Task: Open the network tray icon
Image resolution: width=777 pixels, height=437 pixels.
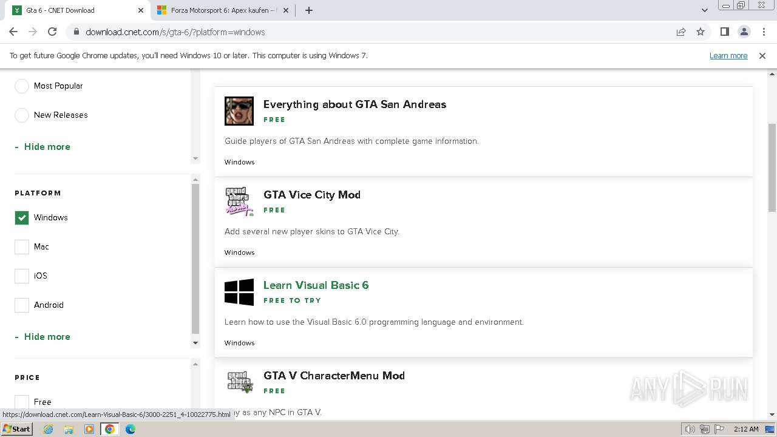Action: pyautogui.click(x=705, y=429)
